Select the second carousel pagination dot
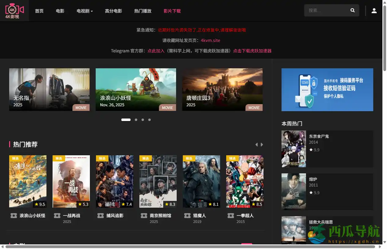The height and width of the screenshot is (249, 387). click(136, 120)
